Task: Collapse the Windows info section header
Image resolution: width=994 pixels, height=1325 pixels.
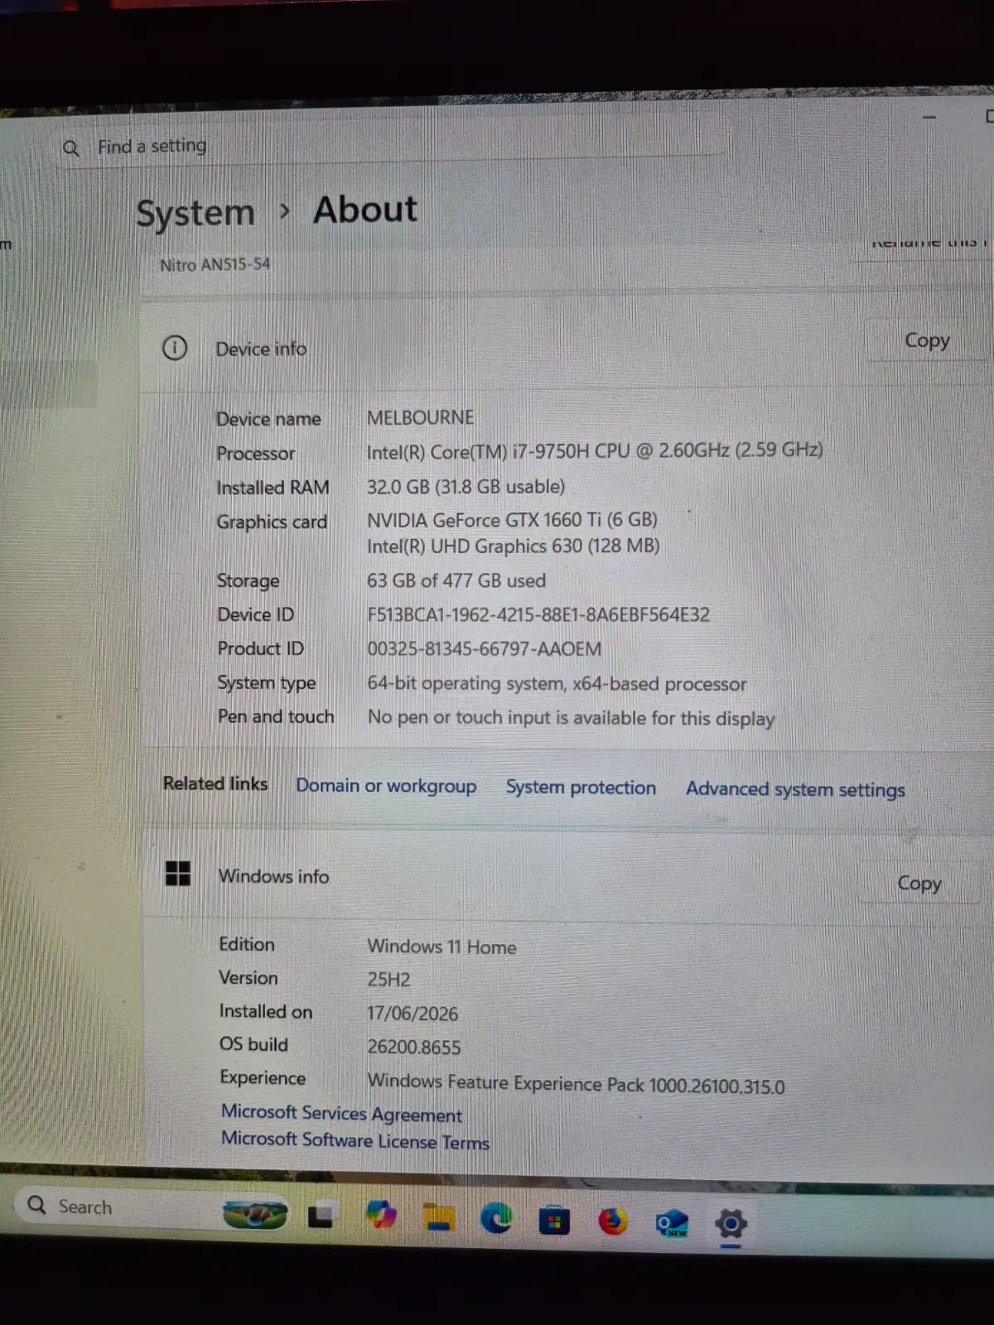Action: [567, 876]
